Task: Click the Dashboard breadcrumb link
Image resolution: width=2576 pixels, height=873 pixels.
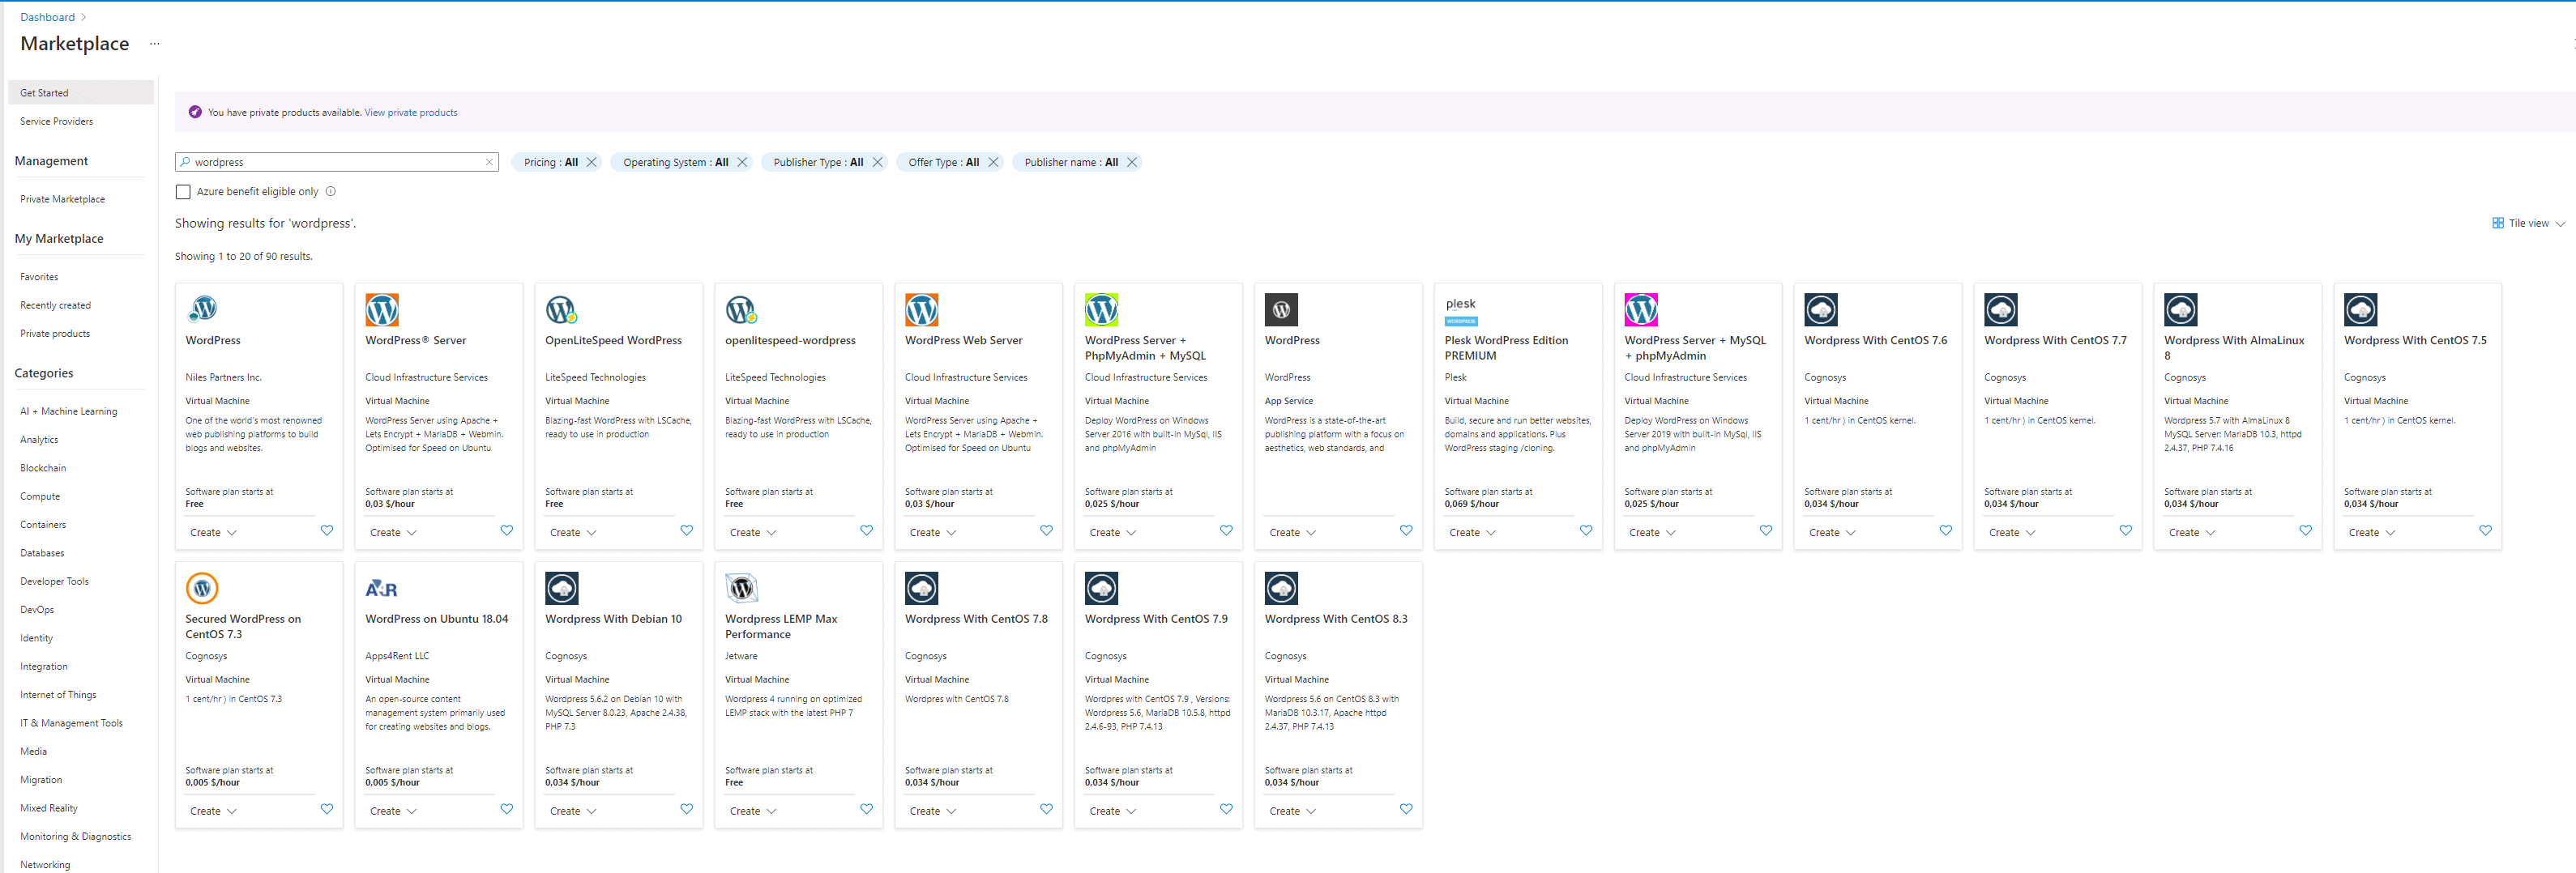Action: (47, 17)
